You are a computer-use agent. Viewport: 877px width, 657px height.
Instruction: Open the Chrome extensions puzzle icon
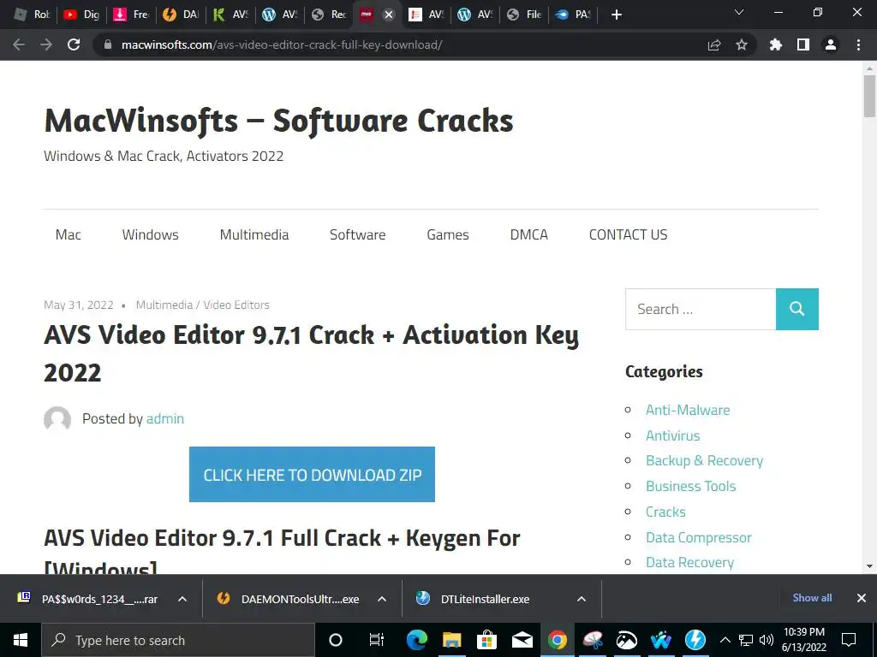(776, 44)
